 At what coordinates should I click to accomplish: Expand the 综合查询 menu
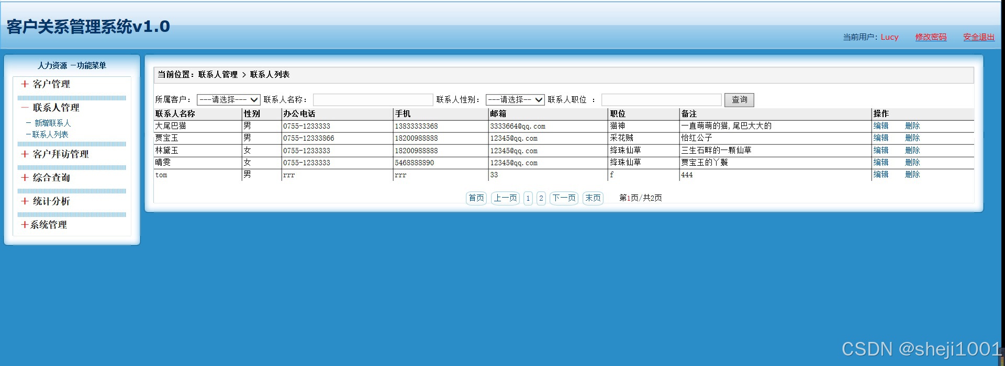click(46, 178)
